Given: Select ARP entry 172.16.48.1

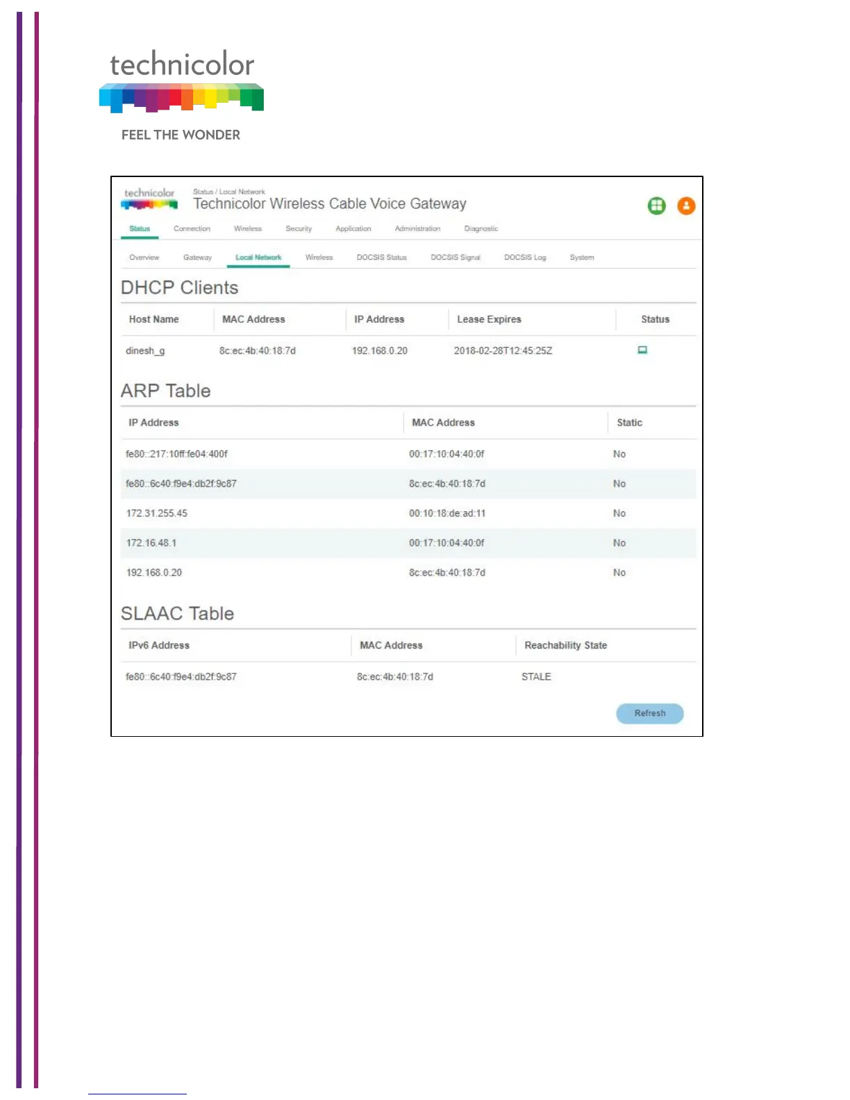Looking at the screenshot, I should (x=151, y=543).
